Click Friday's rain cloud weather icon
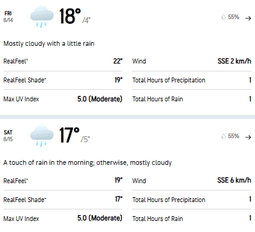The image size is (255, 232). click(42, 16)
